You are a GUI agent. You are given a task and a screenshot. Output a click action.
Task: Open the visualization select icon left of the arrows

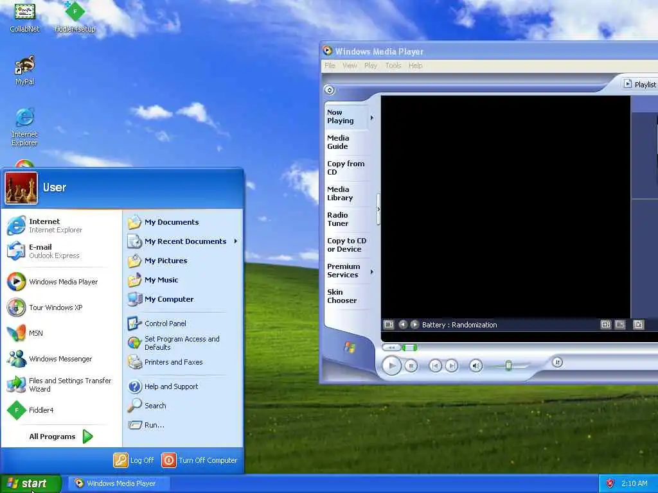point(389,324)
